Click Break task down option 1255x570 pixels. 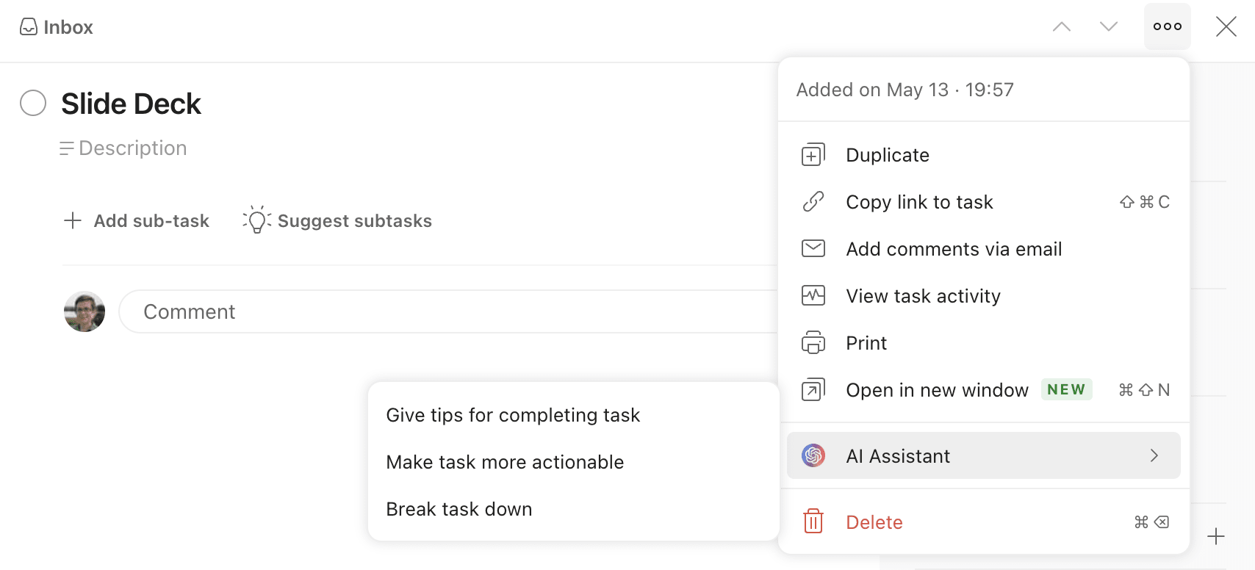[459, 509]
